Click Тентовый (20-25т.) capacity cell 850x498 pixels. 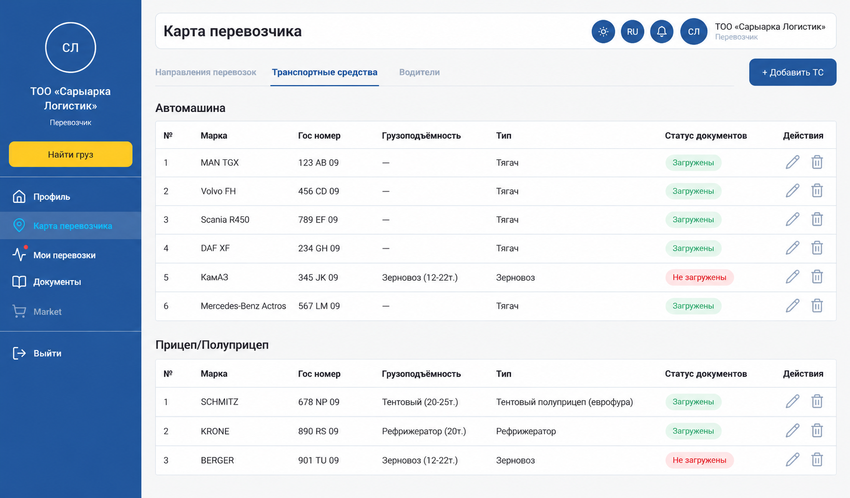pos(420,402)
